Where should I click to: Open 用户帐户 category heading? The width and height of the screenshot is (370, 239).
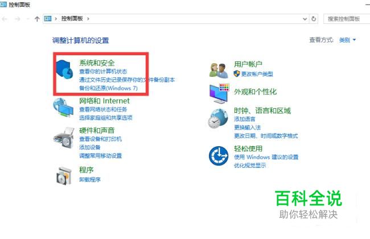coord(248,64)
